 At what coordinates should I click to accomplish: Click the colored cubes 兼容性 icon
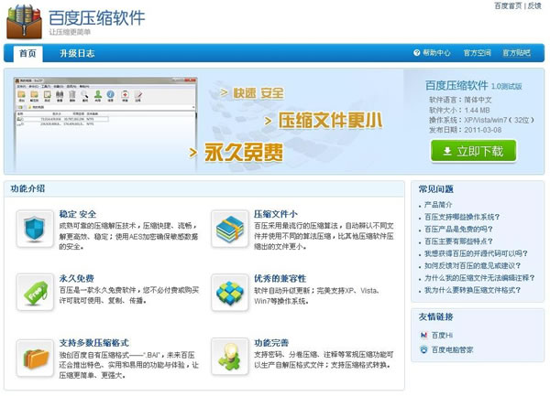click(x=230, y=293)
